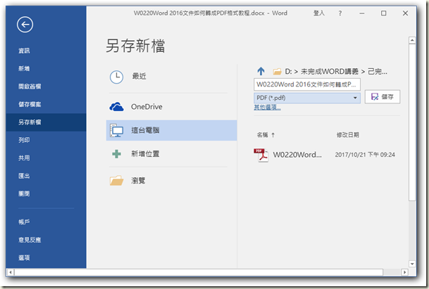The width and height of the screenshot is (429, 289).
Task: Click the horizontal scrollbar left arrow
Action: tap(11, 272)
